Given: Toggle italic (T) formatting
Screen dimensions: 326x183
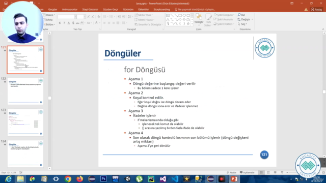Looking at the screenshot, I should [64, 23].
